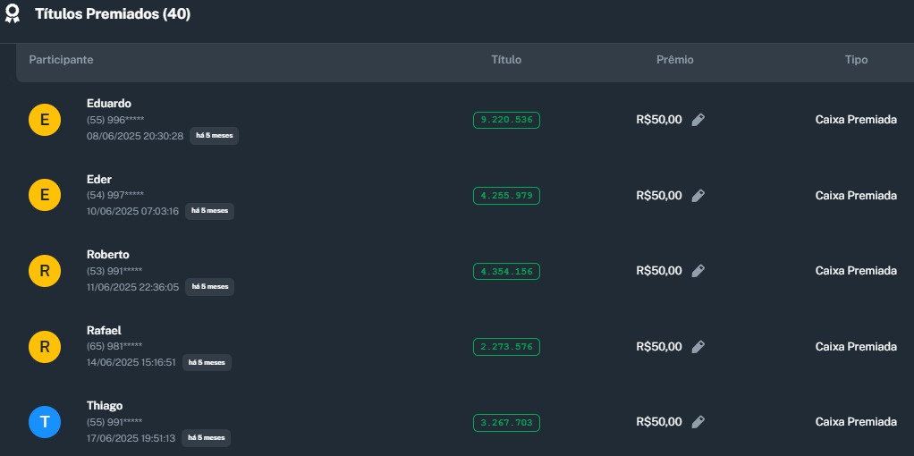Image resolution: width=914 pixels, height=456 pixels.
Task: Edit Eder's prize using the pencil icon
Action: pyautogui.click(x=698, y=196)
